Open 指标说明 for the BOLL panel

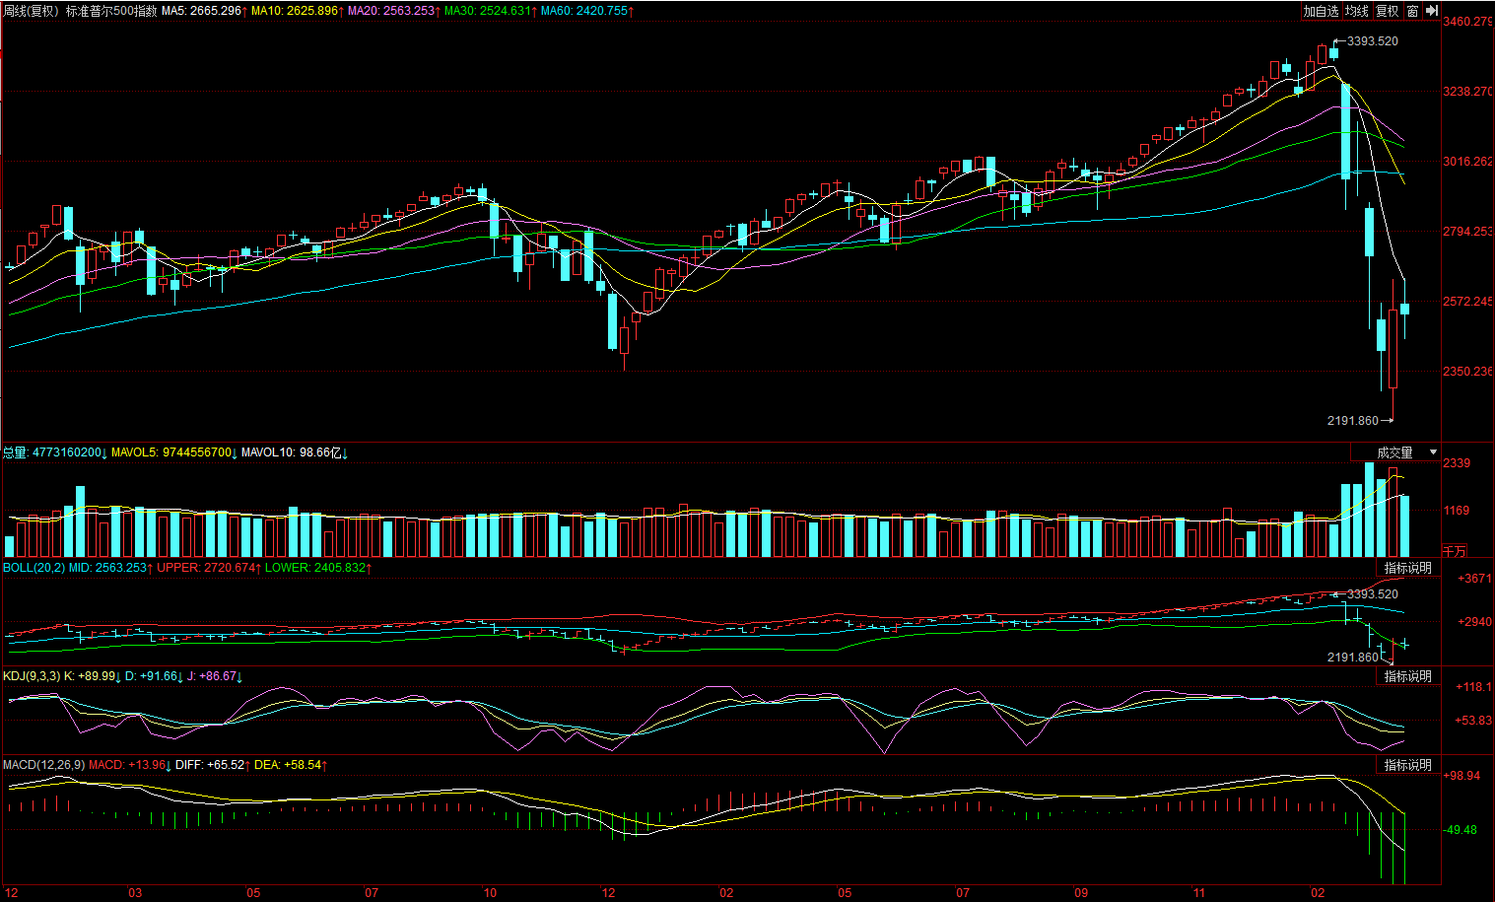click(x=1407, y=568)
